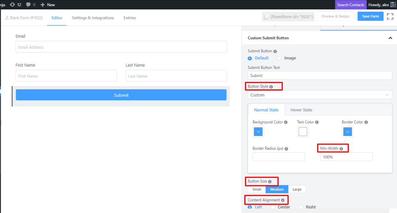397x213 pixels.
Task: Open the Button Style dropdown
Action: tap(320, 95)
